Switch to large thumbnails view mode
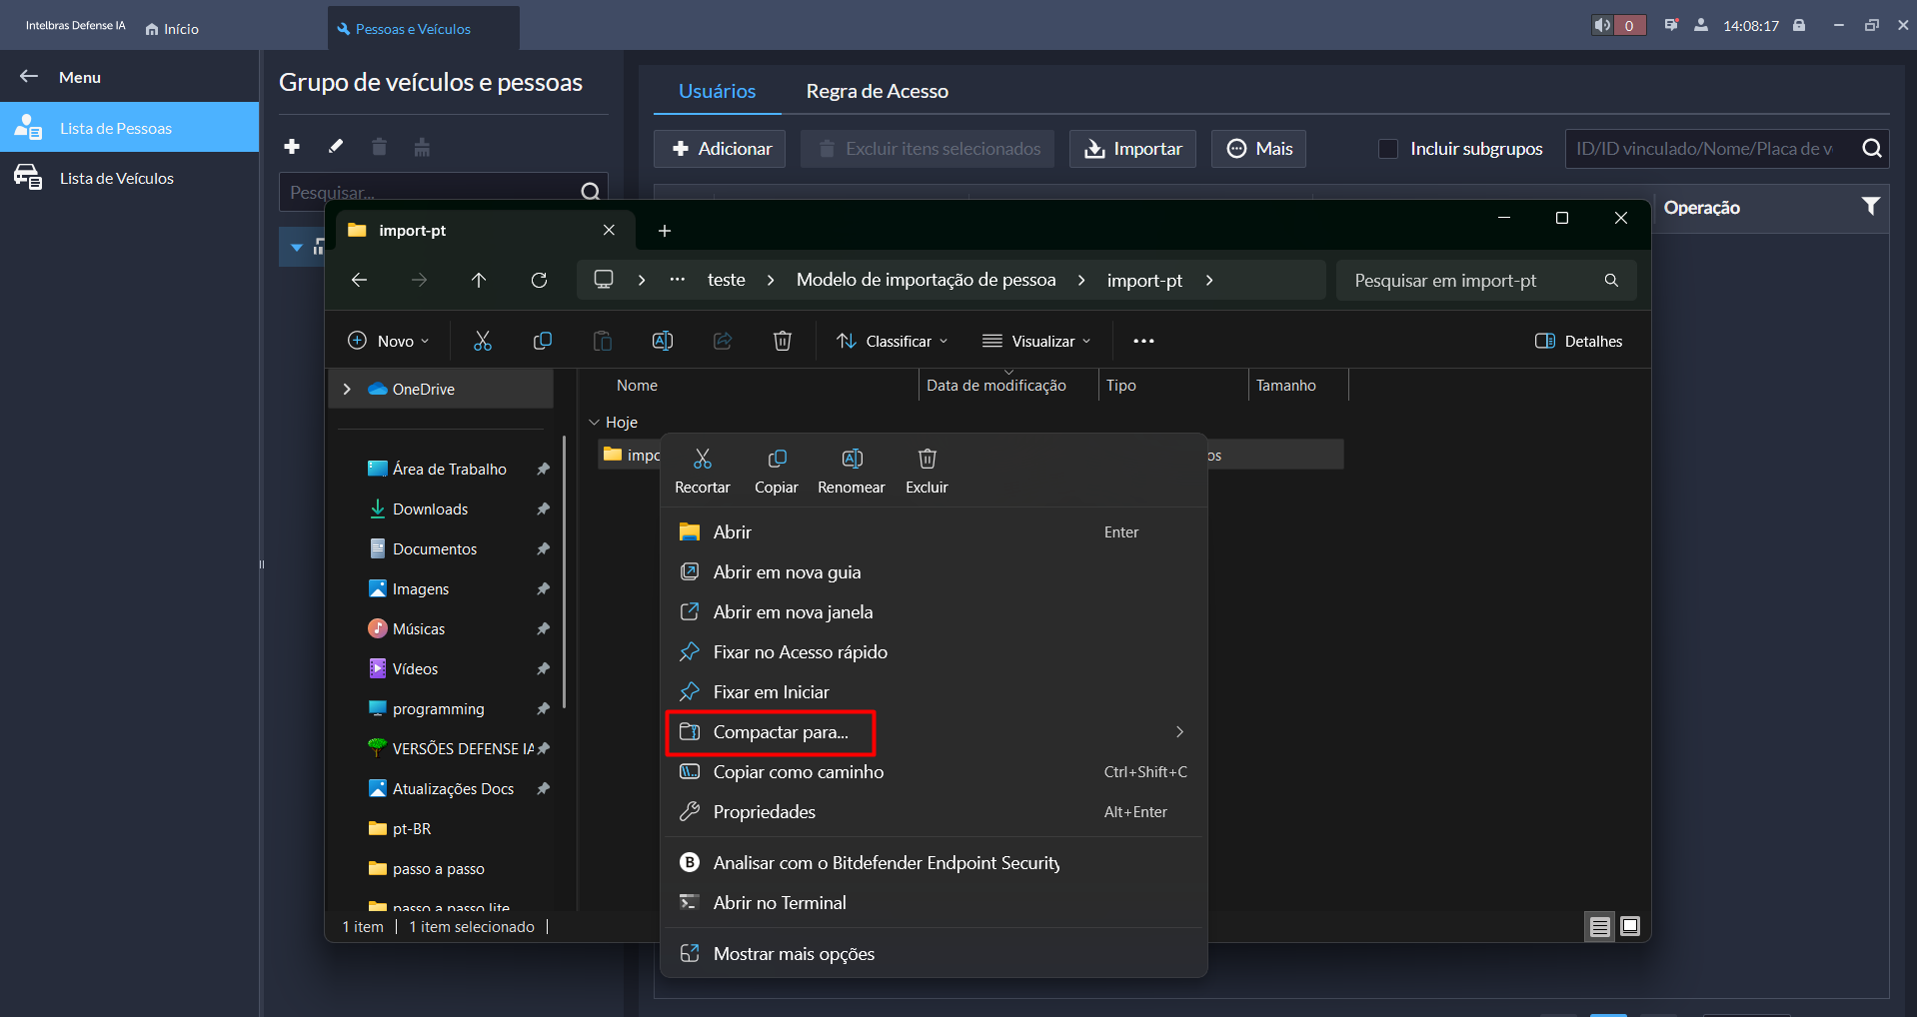This screenshot has width=1917, height=1017. coord(1630,927)
